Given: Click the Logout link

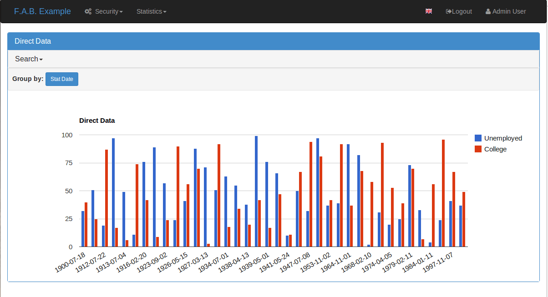Looking at the screenshot, I should click(459, 11).
